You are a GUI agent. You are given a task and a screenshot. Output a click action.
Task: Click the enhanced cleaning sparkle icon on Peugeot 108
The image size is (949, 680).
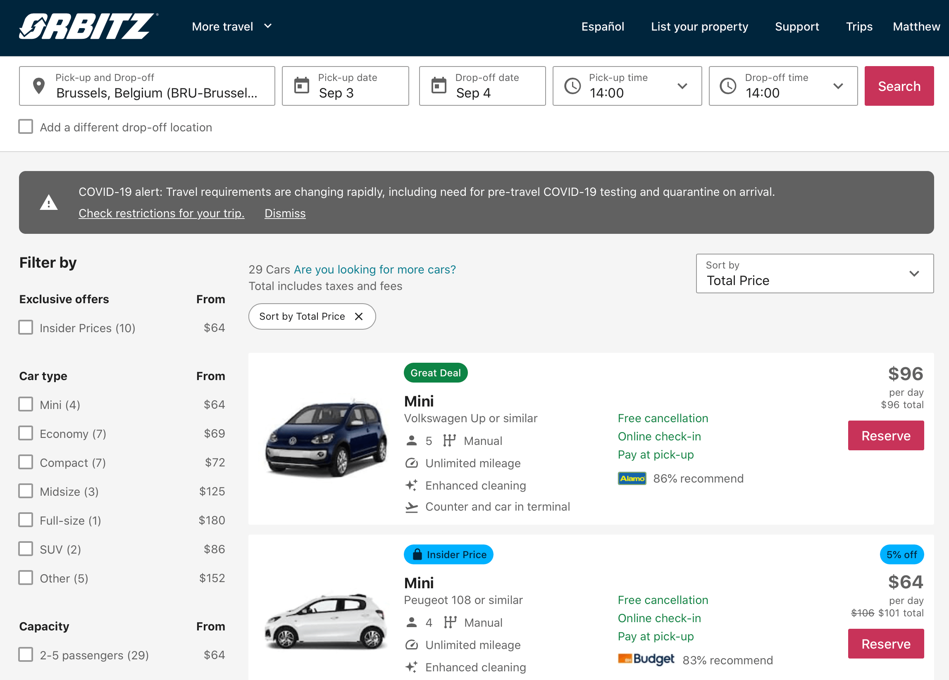[x=412, y=667]
